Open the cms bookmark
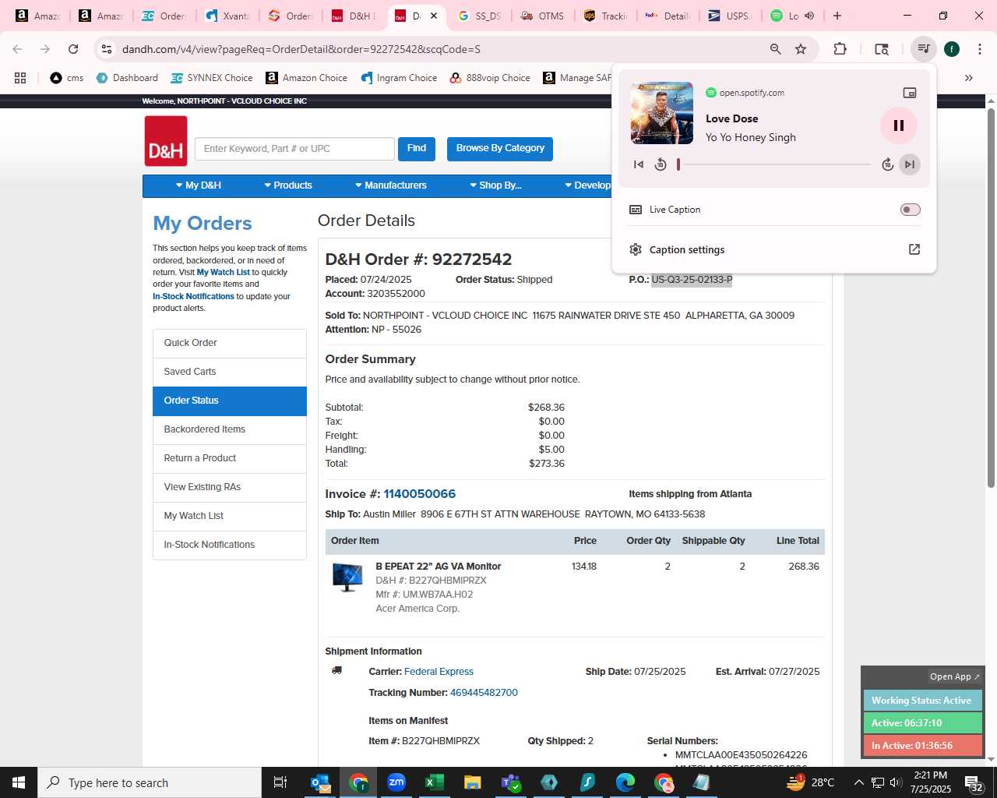997x798 pixels. [x=67, y=78]
